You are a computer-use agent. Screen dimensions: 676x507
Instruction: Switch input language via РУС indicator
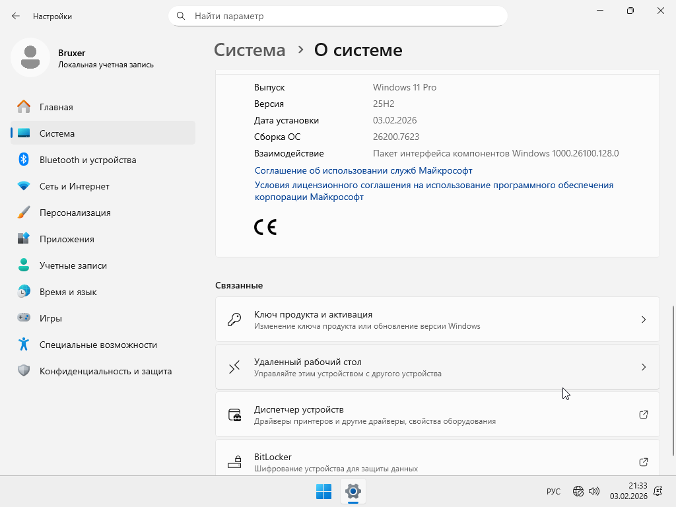pos(553,491)
